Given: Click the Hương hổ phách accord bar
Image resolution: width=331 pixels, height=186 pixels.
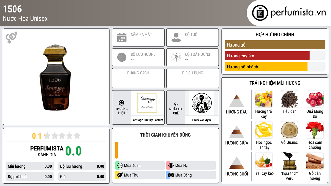Looking at the screenshot, I should 275,67.
